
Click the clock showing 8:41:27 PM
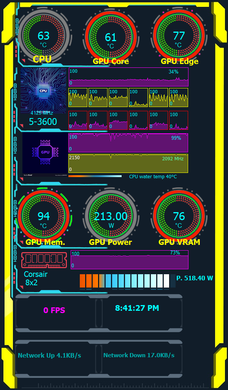tap(137, 308)
